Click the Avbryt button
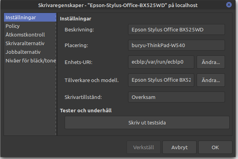 [x=179, y=147]
